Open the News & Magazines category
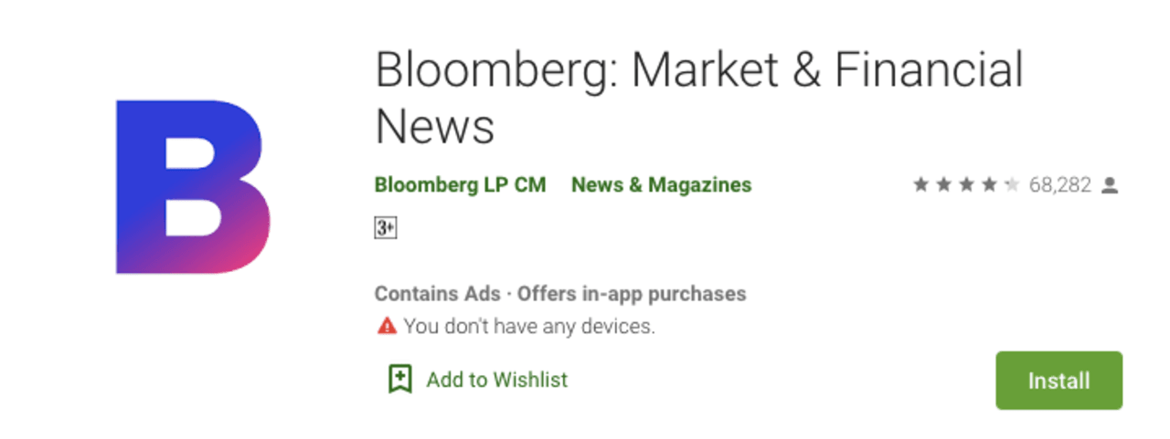 (661, 185)
